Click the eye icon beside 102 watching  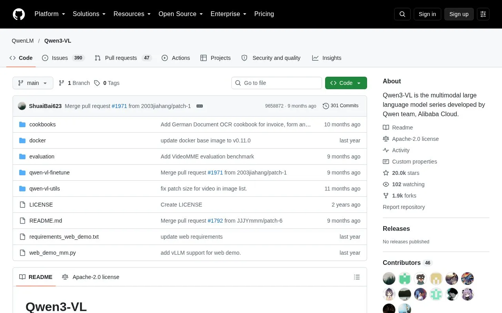point(386,184)
